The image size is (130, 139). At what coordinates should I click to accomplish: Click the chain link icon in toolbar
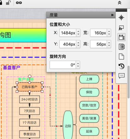[19, 3]
